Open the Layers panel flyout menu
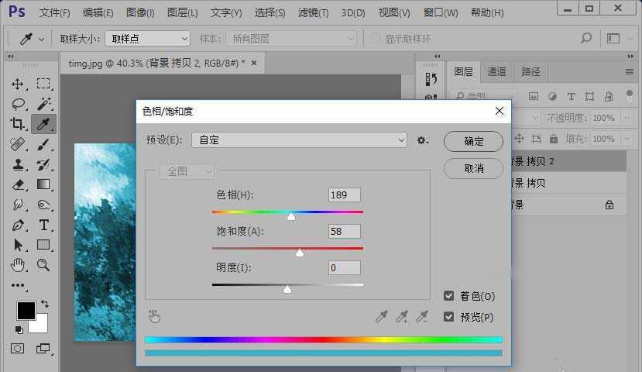 click(x=630, y=72)
